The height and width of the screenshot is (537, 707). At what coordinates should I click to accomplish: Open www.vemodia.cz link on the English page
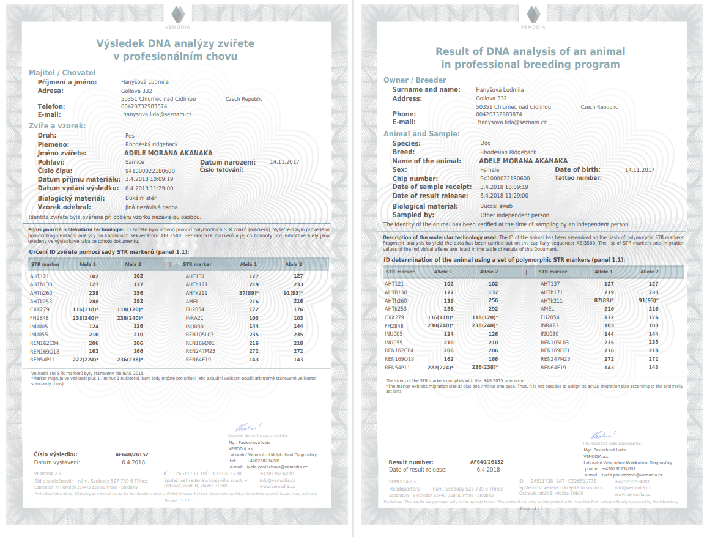tap(632, 494)
